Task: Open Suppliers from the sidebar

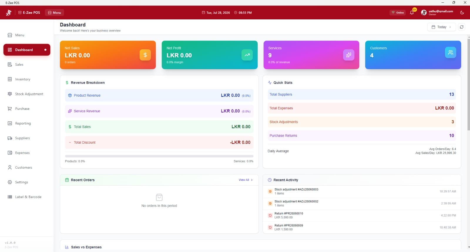Action: pos(27,138)
